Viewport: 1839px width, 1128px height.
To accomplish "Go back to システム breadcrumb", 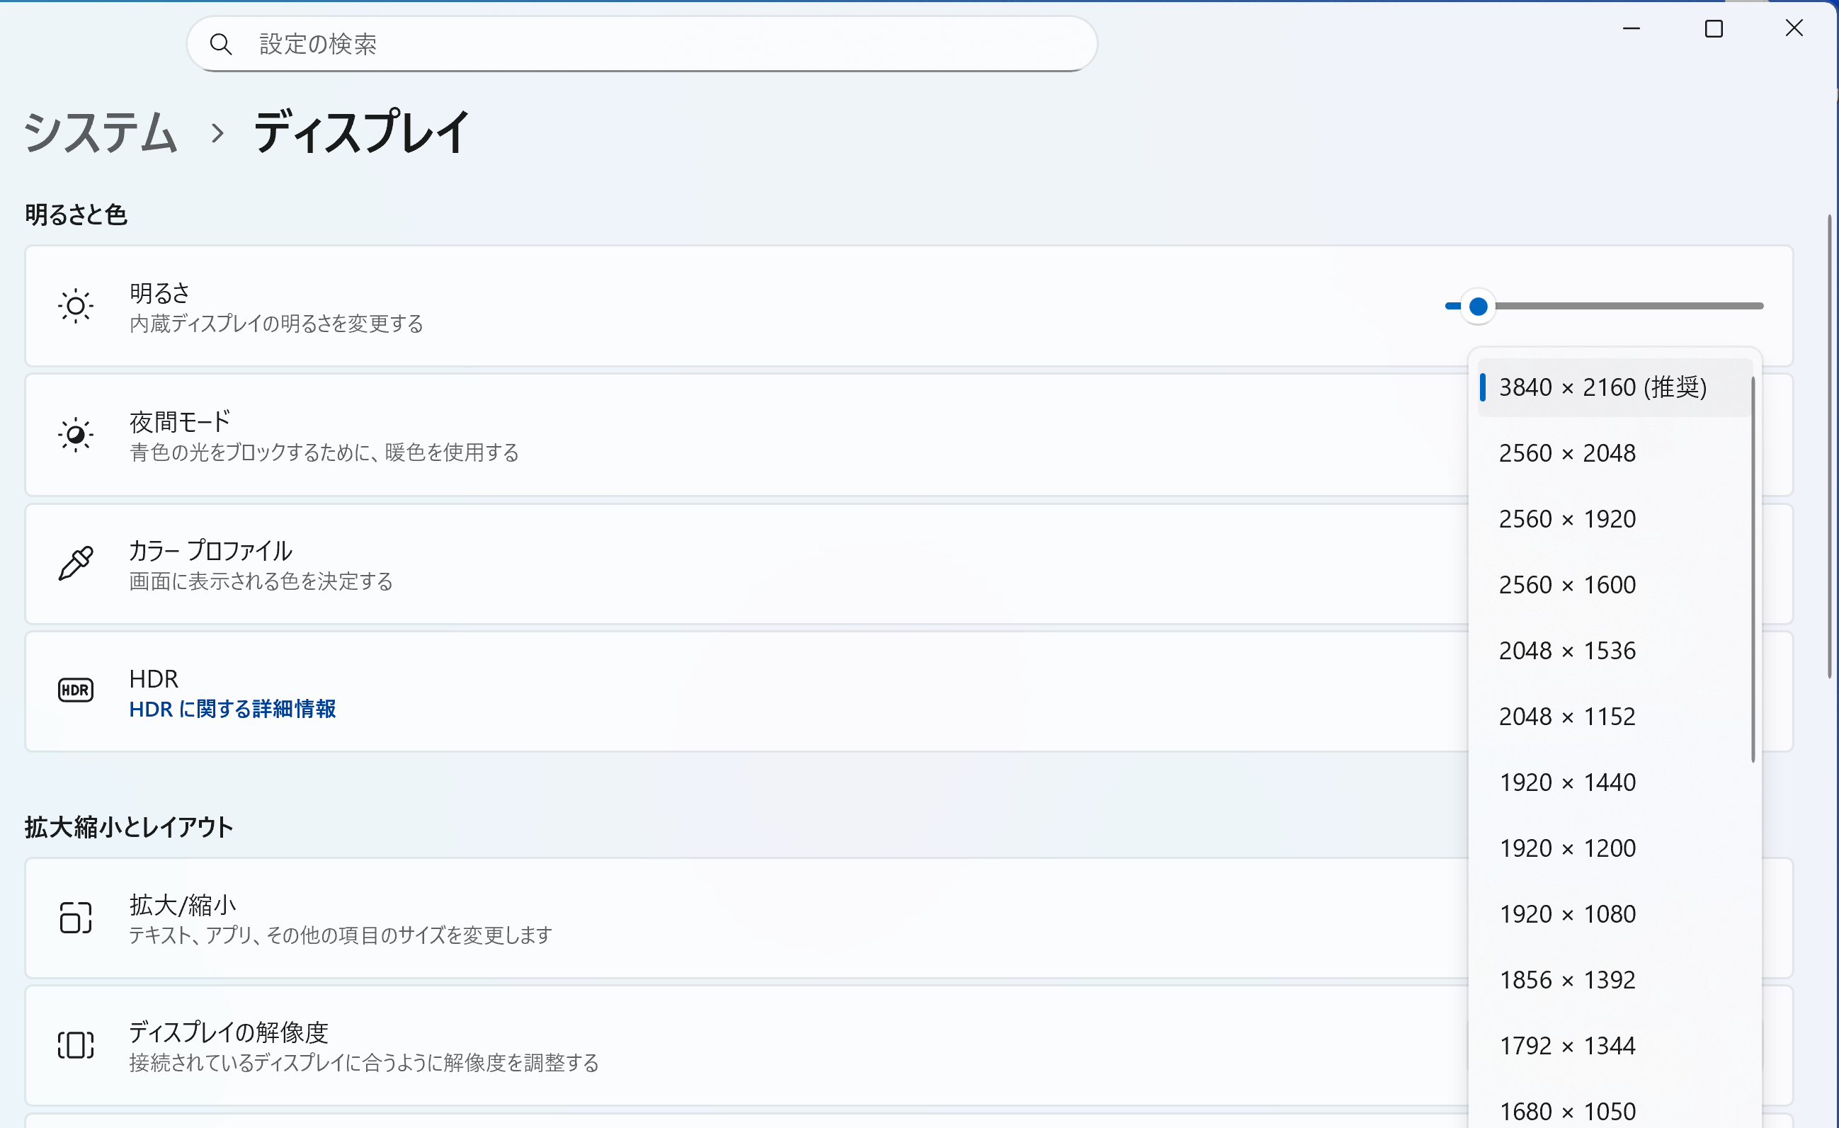I will click(x=100, y=132).
